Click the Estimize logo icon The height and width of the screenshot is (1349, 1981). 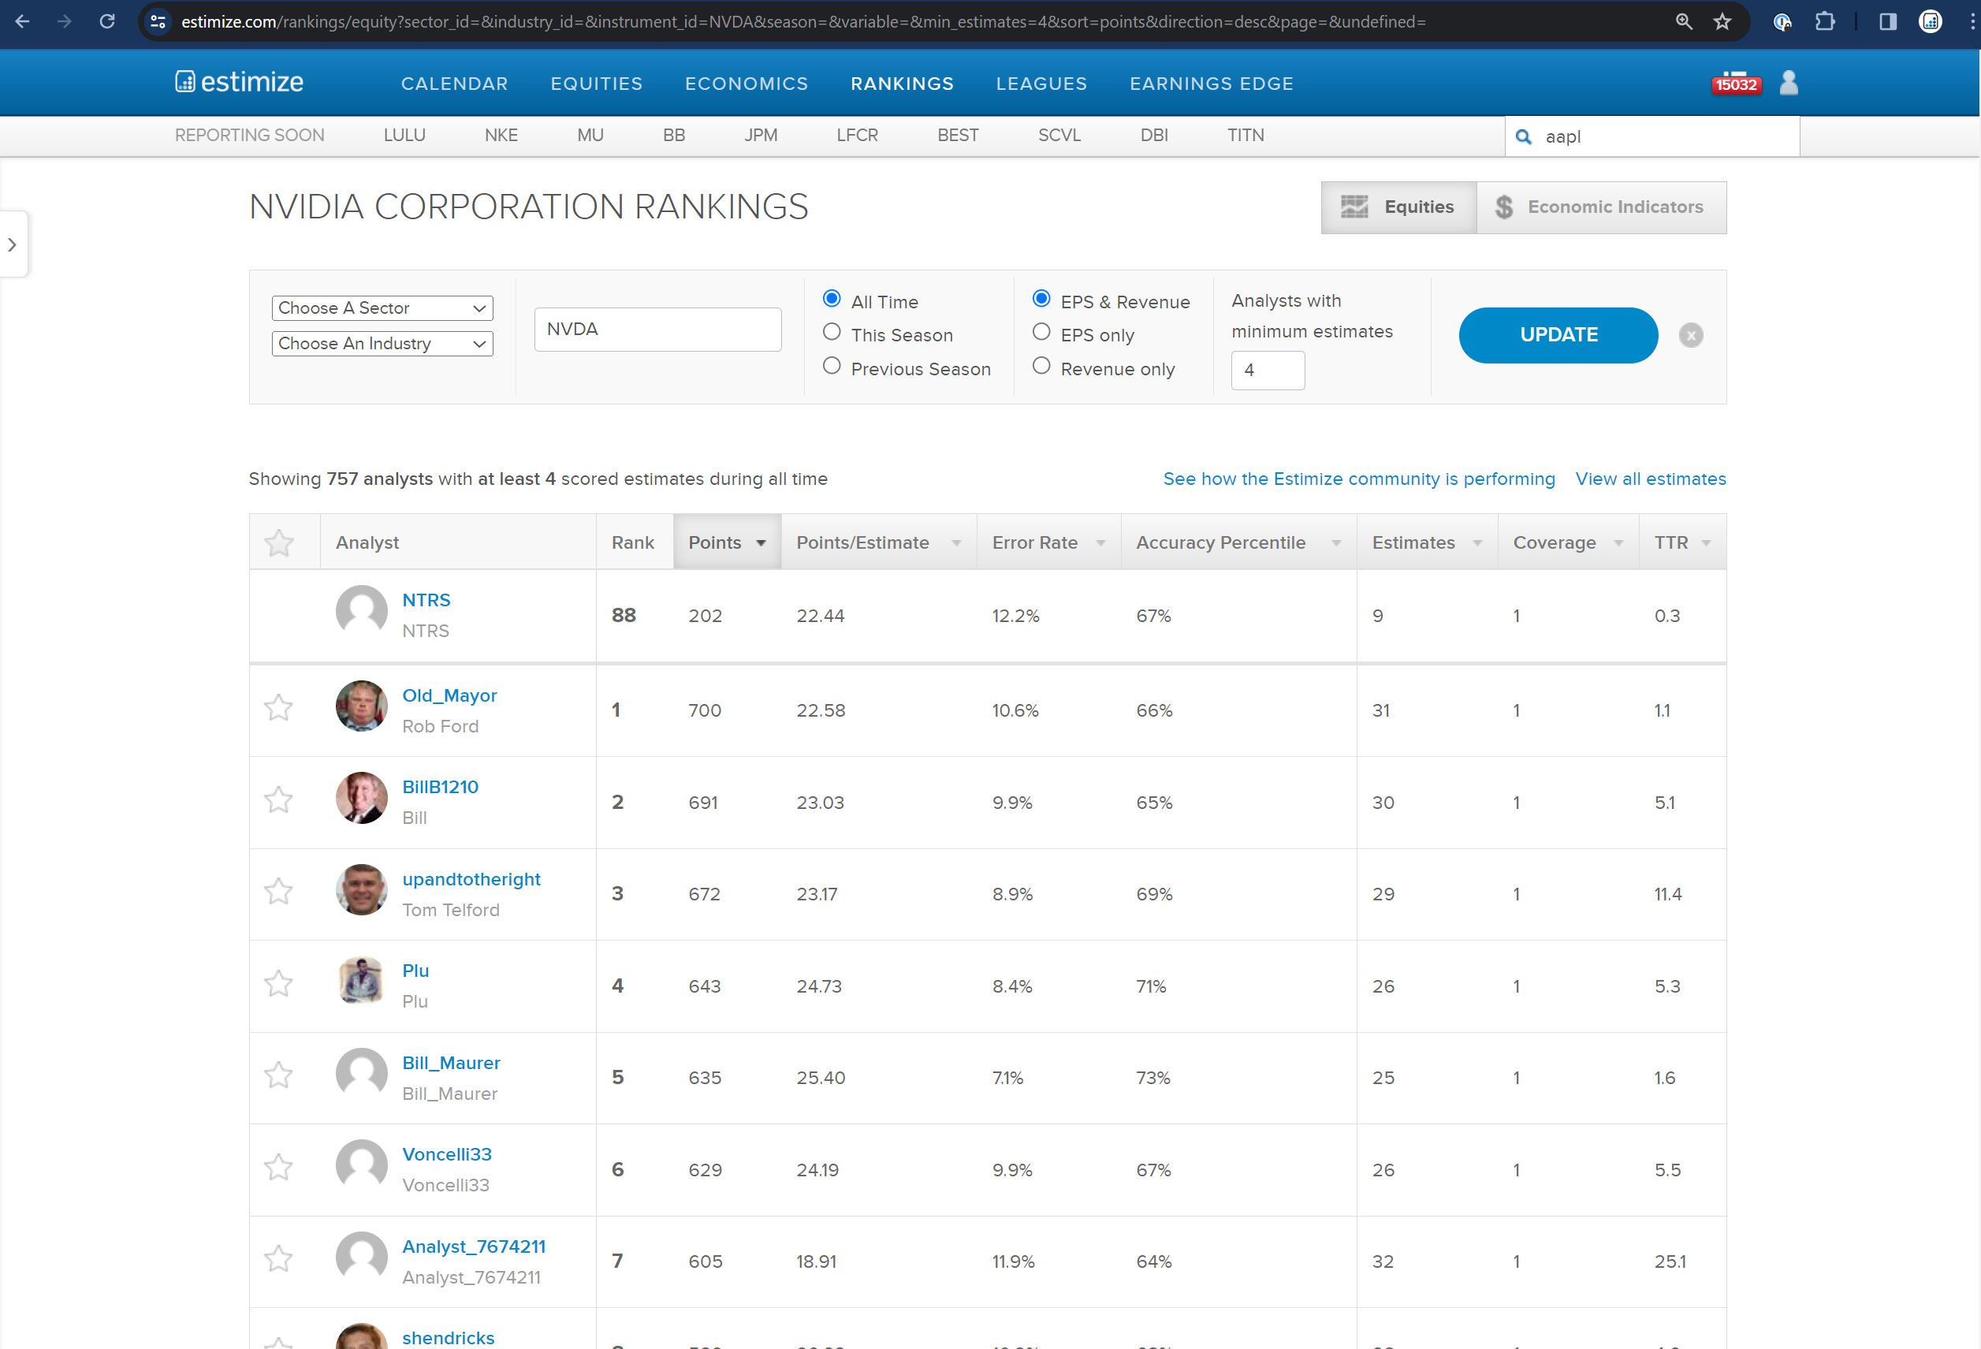click(x=185, y=82)
